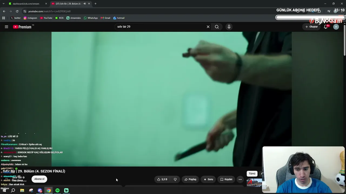The width and height of the screenshot is (346, 194).
Task: Dislike the video with thumbs down
Action: click(175, 179)
